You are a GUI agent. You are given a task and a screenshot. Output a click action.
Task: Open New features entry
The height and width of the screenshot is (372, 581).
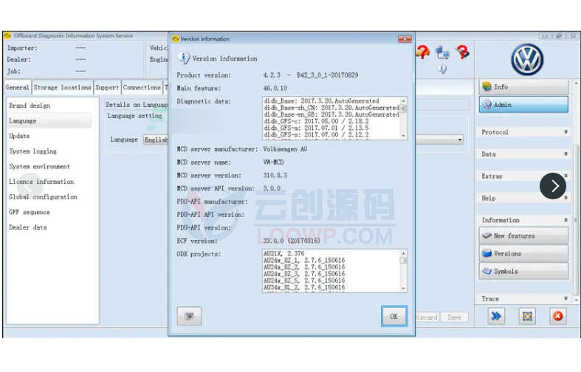coord(523,235)
